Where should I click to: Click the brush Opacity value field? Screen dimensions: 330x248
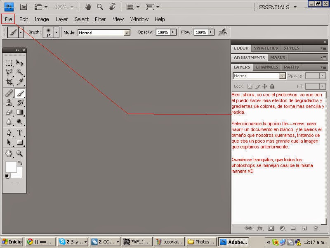click(163, 32)
